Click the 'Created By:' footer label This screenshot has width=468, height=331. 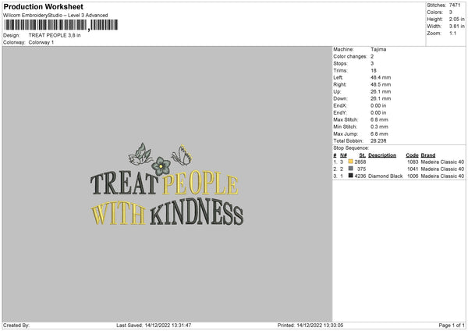point(16,326)
